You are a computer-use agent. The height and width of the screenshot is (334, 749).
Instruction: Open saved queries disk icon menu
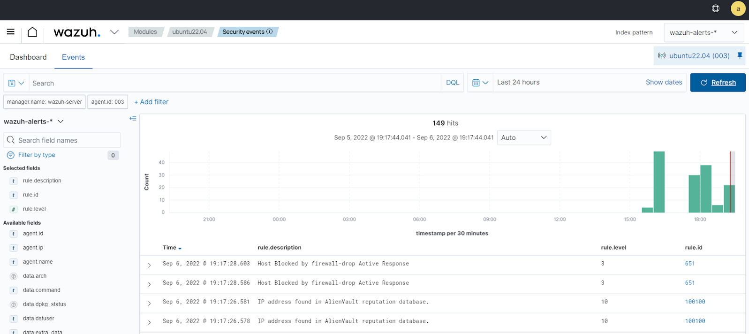(16, 83)
